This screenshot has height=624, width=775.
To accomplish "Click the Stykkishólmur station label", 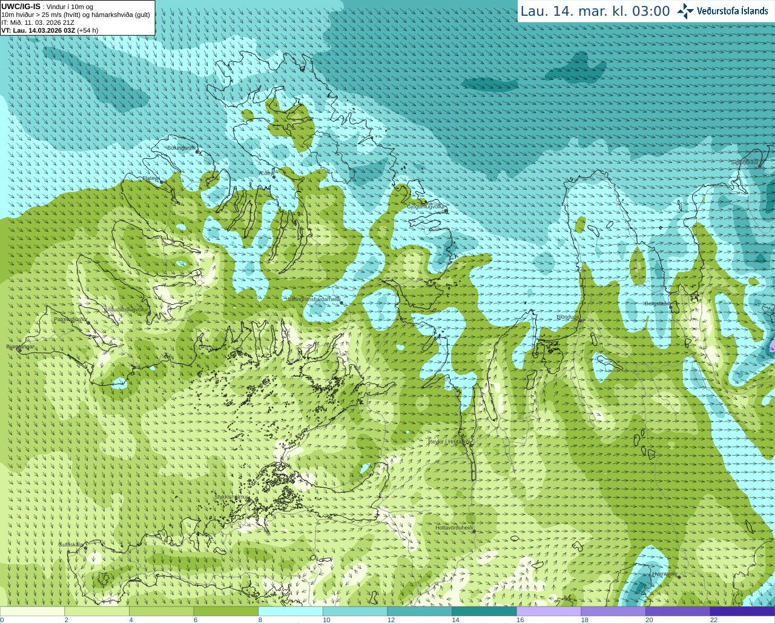I will [231, 497].
